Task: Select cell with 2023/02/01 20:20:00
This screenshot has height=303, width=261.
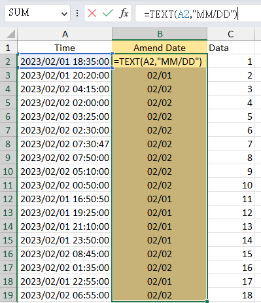Action: pyautogui.click(x=65, y=75)
